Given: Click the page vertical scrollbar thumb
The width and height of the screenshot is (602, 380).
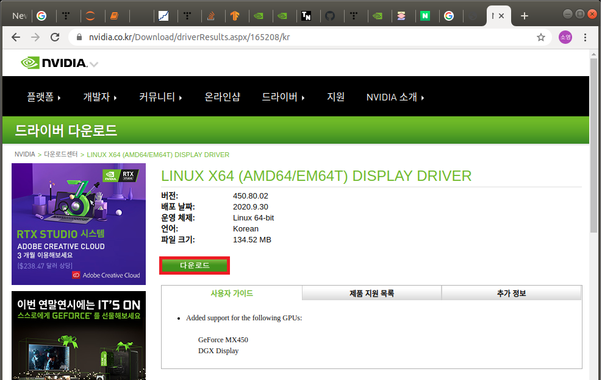Looking at the screenshot, I should click(x=594, y=145).
